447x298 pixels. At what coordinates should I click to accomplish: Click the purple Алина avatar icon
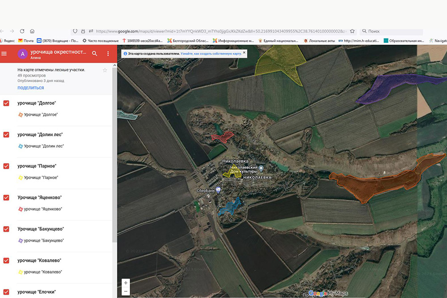click(22, 54)
